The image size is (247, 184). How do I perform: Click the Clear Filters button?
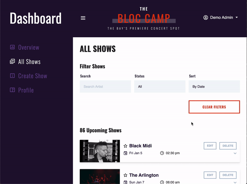[x=214, y=107]
